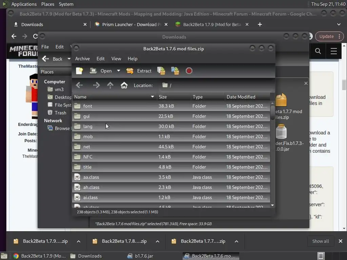Viewport: 347px width, 260px height.
Task: Expand the Open recent archives dropdown arrow
Action: pyautogui.click(x=119, y=71)
